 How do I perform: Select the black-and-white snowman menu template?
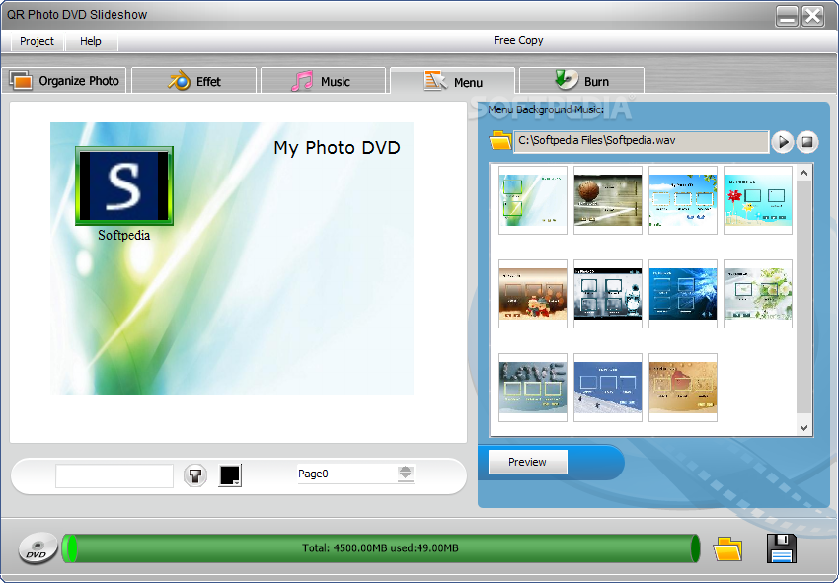coord(608,294)
